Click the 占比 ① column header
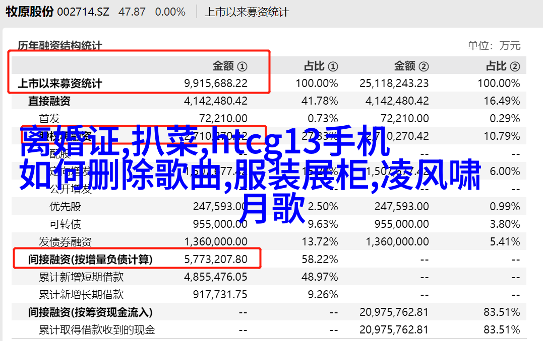The height and width of the screenshot is (341, 543). coord(321,66)
